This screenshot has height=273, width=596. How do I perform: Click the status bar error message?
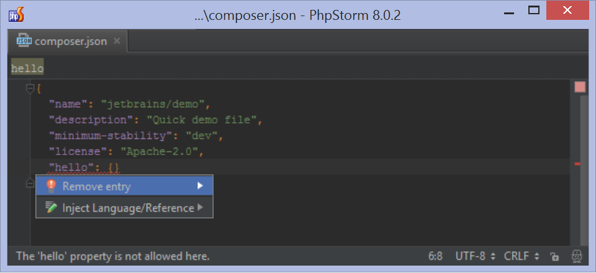[x=113, y=256]
